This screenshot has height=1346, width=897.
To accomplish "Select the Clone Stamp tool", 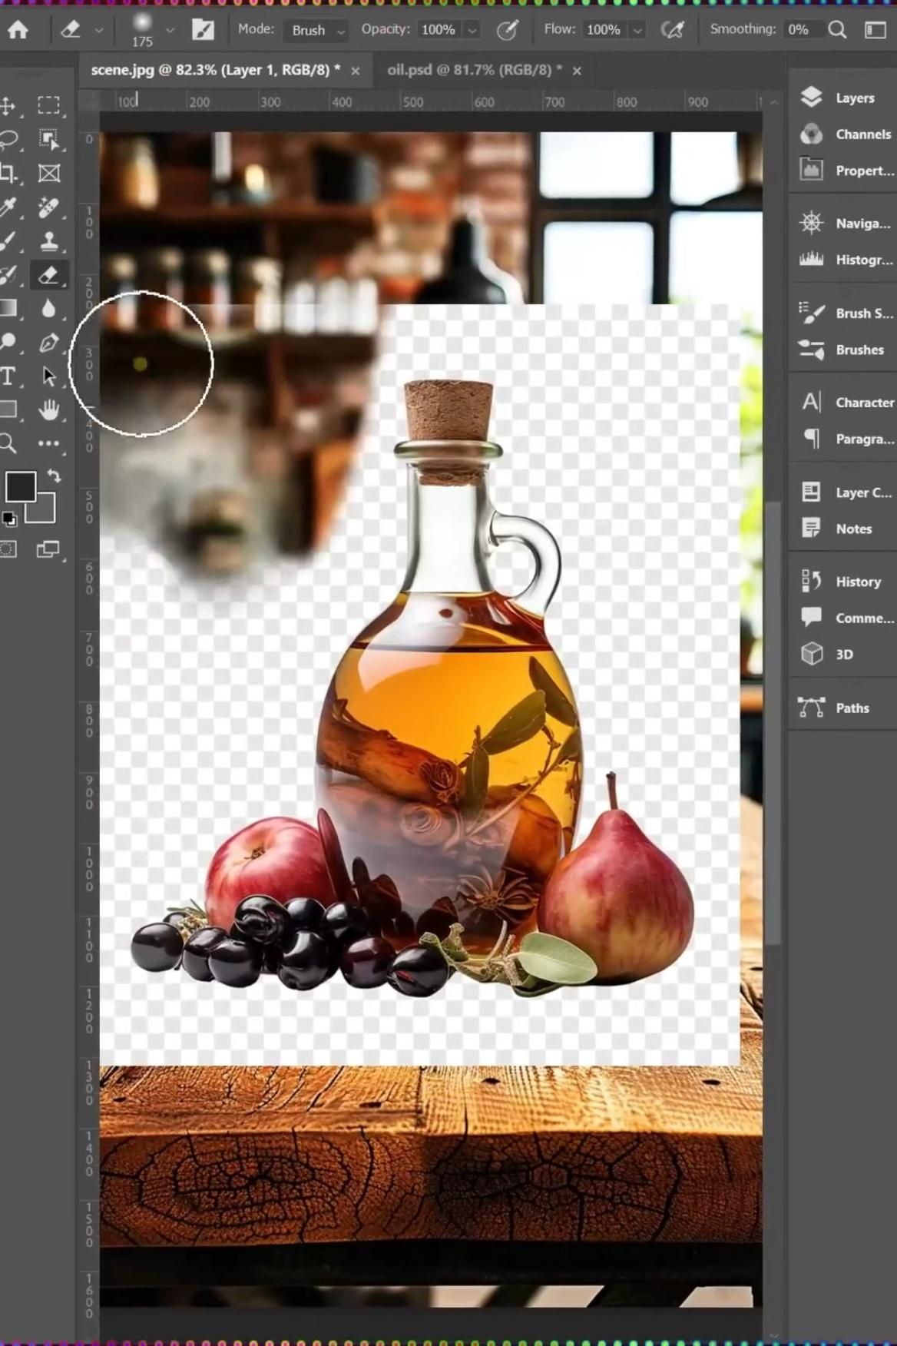I will click(49, 241).
